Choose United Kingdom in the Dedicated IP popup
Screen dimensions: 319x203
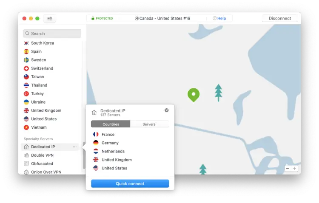tap(117, 160)
